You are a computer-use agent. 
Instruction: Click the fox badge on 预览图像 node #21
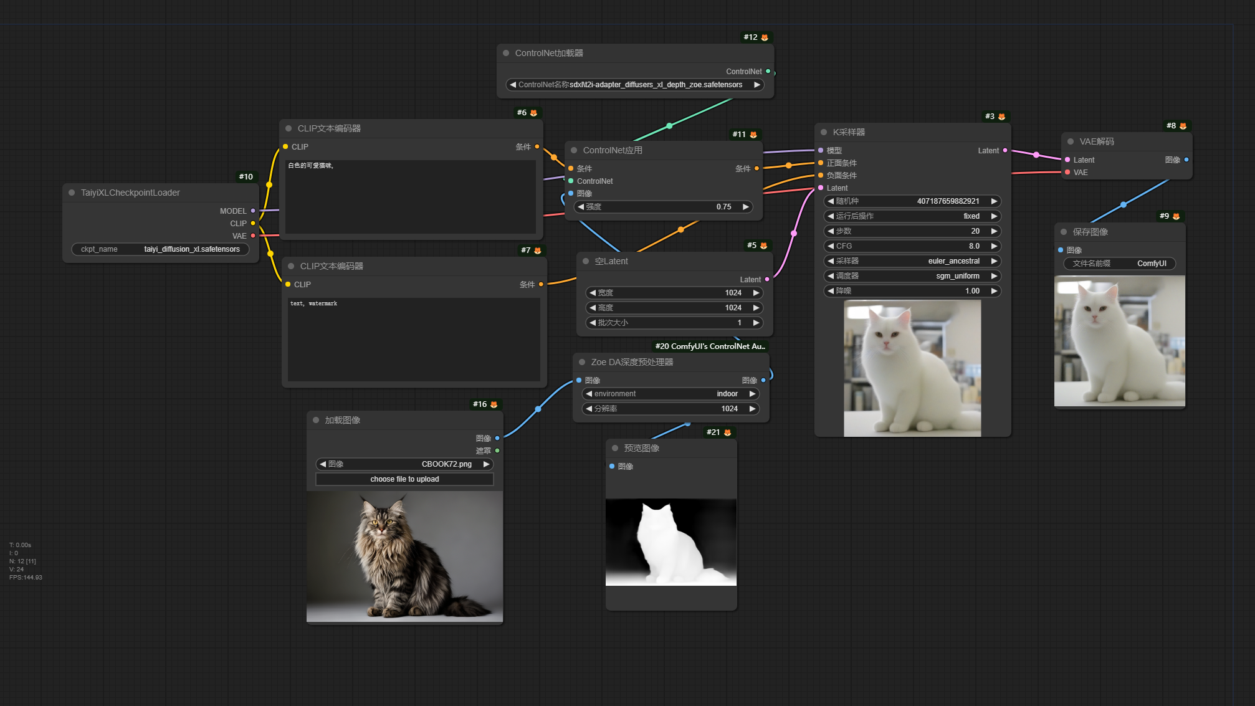coord(727,432)
